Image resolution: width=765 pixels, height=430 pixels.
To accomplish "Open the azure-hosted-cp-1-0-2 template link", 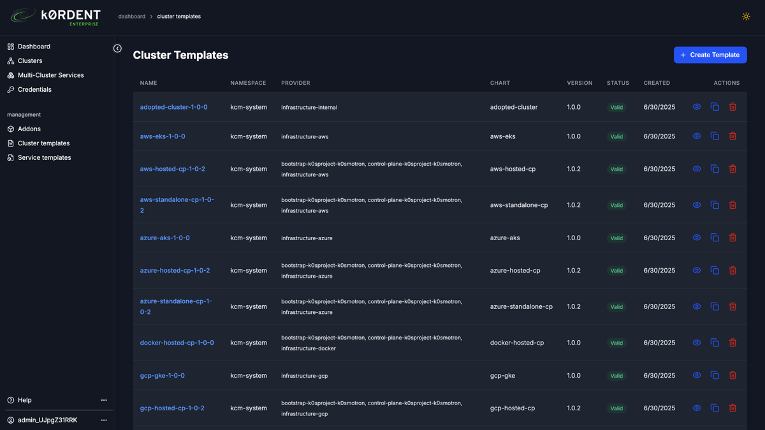I will [175, 270].
